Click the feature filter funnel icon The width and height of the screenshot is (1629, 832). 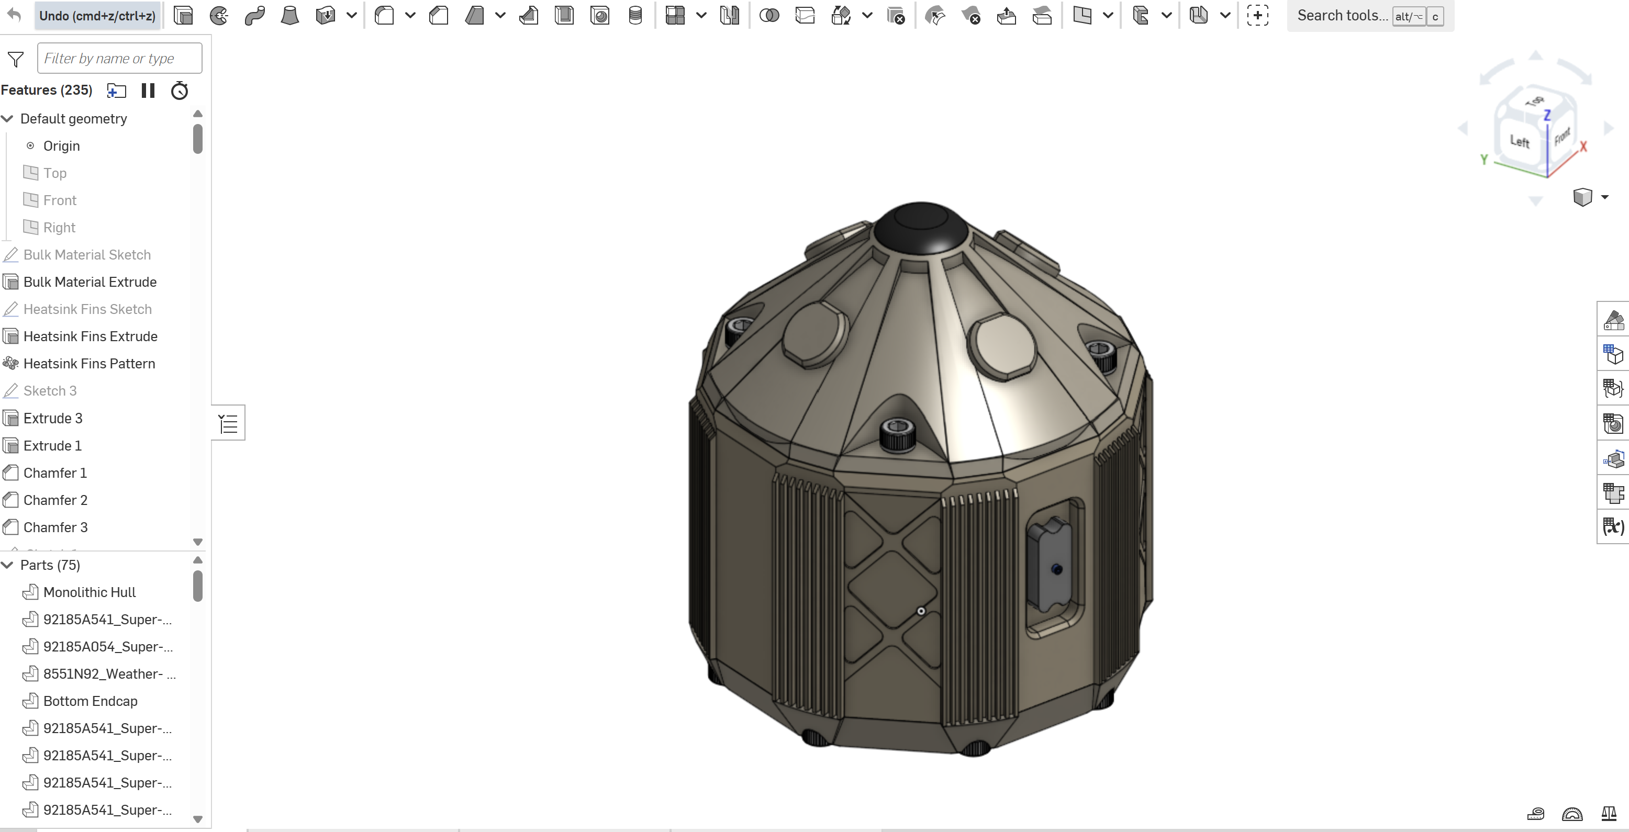16,59
